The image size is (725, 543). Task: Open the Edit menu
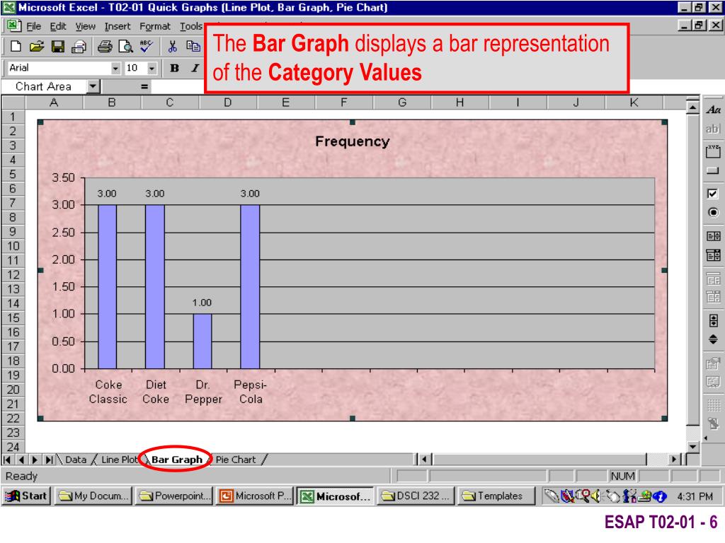(x=58, y=26)
